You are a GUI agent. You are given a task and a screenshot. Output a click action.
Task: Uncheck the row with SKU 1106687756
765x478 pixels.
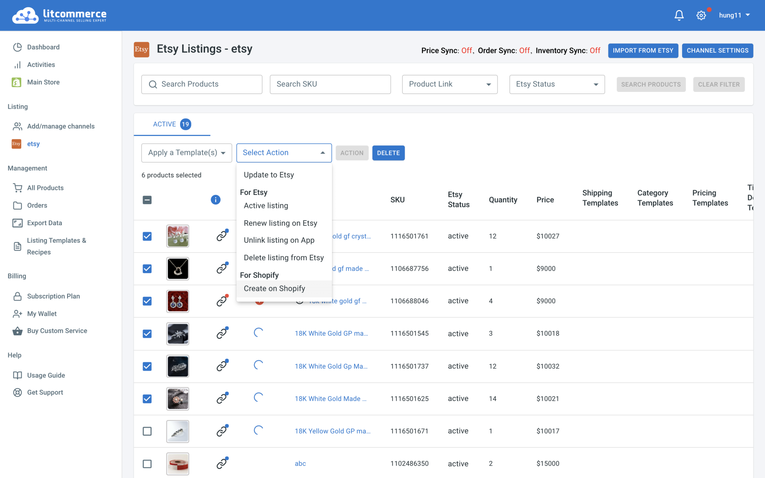[x=147, y=269]
